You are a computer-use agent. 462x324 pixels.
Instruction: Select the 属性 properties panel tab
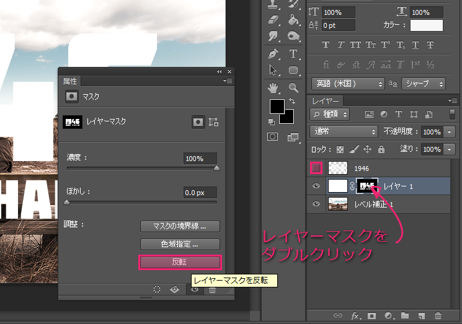coord(69,81)
